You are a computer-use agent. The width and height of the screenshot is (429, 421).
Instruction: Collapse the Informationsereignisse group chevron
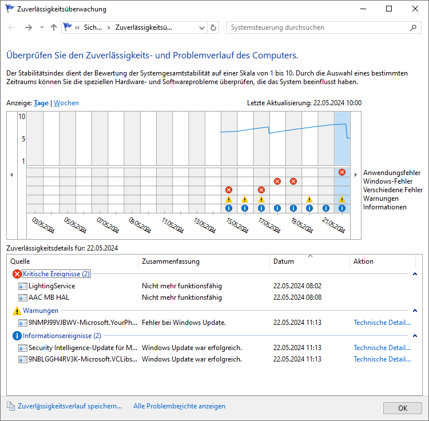click(415, 336)
